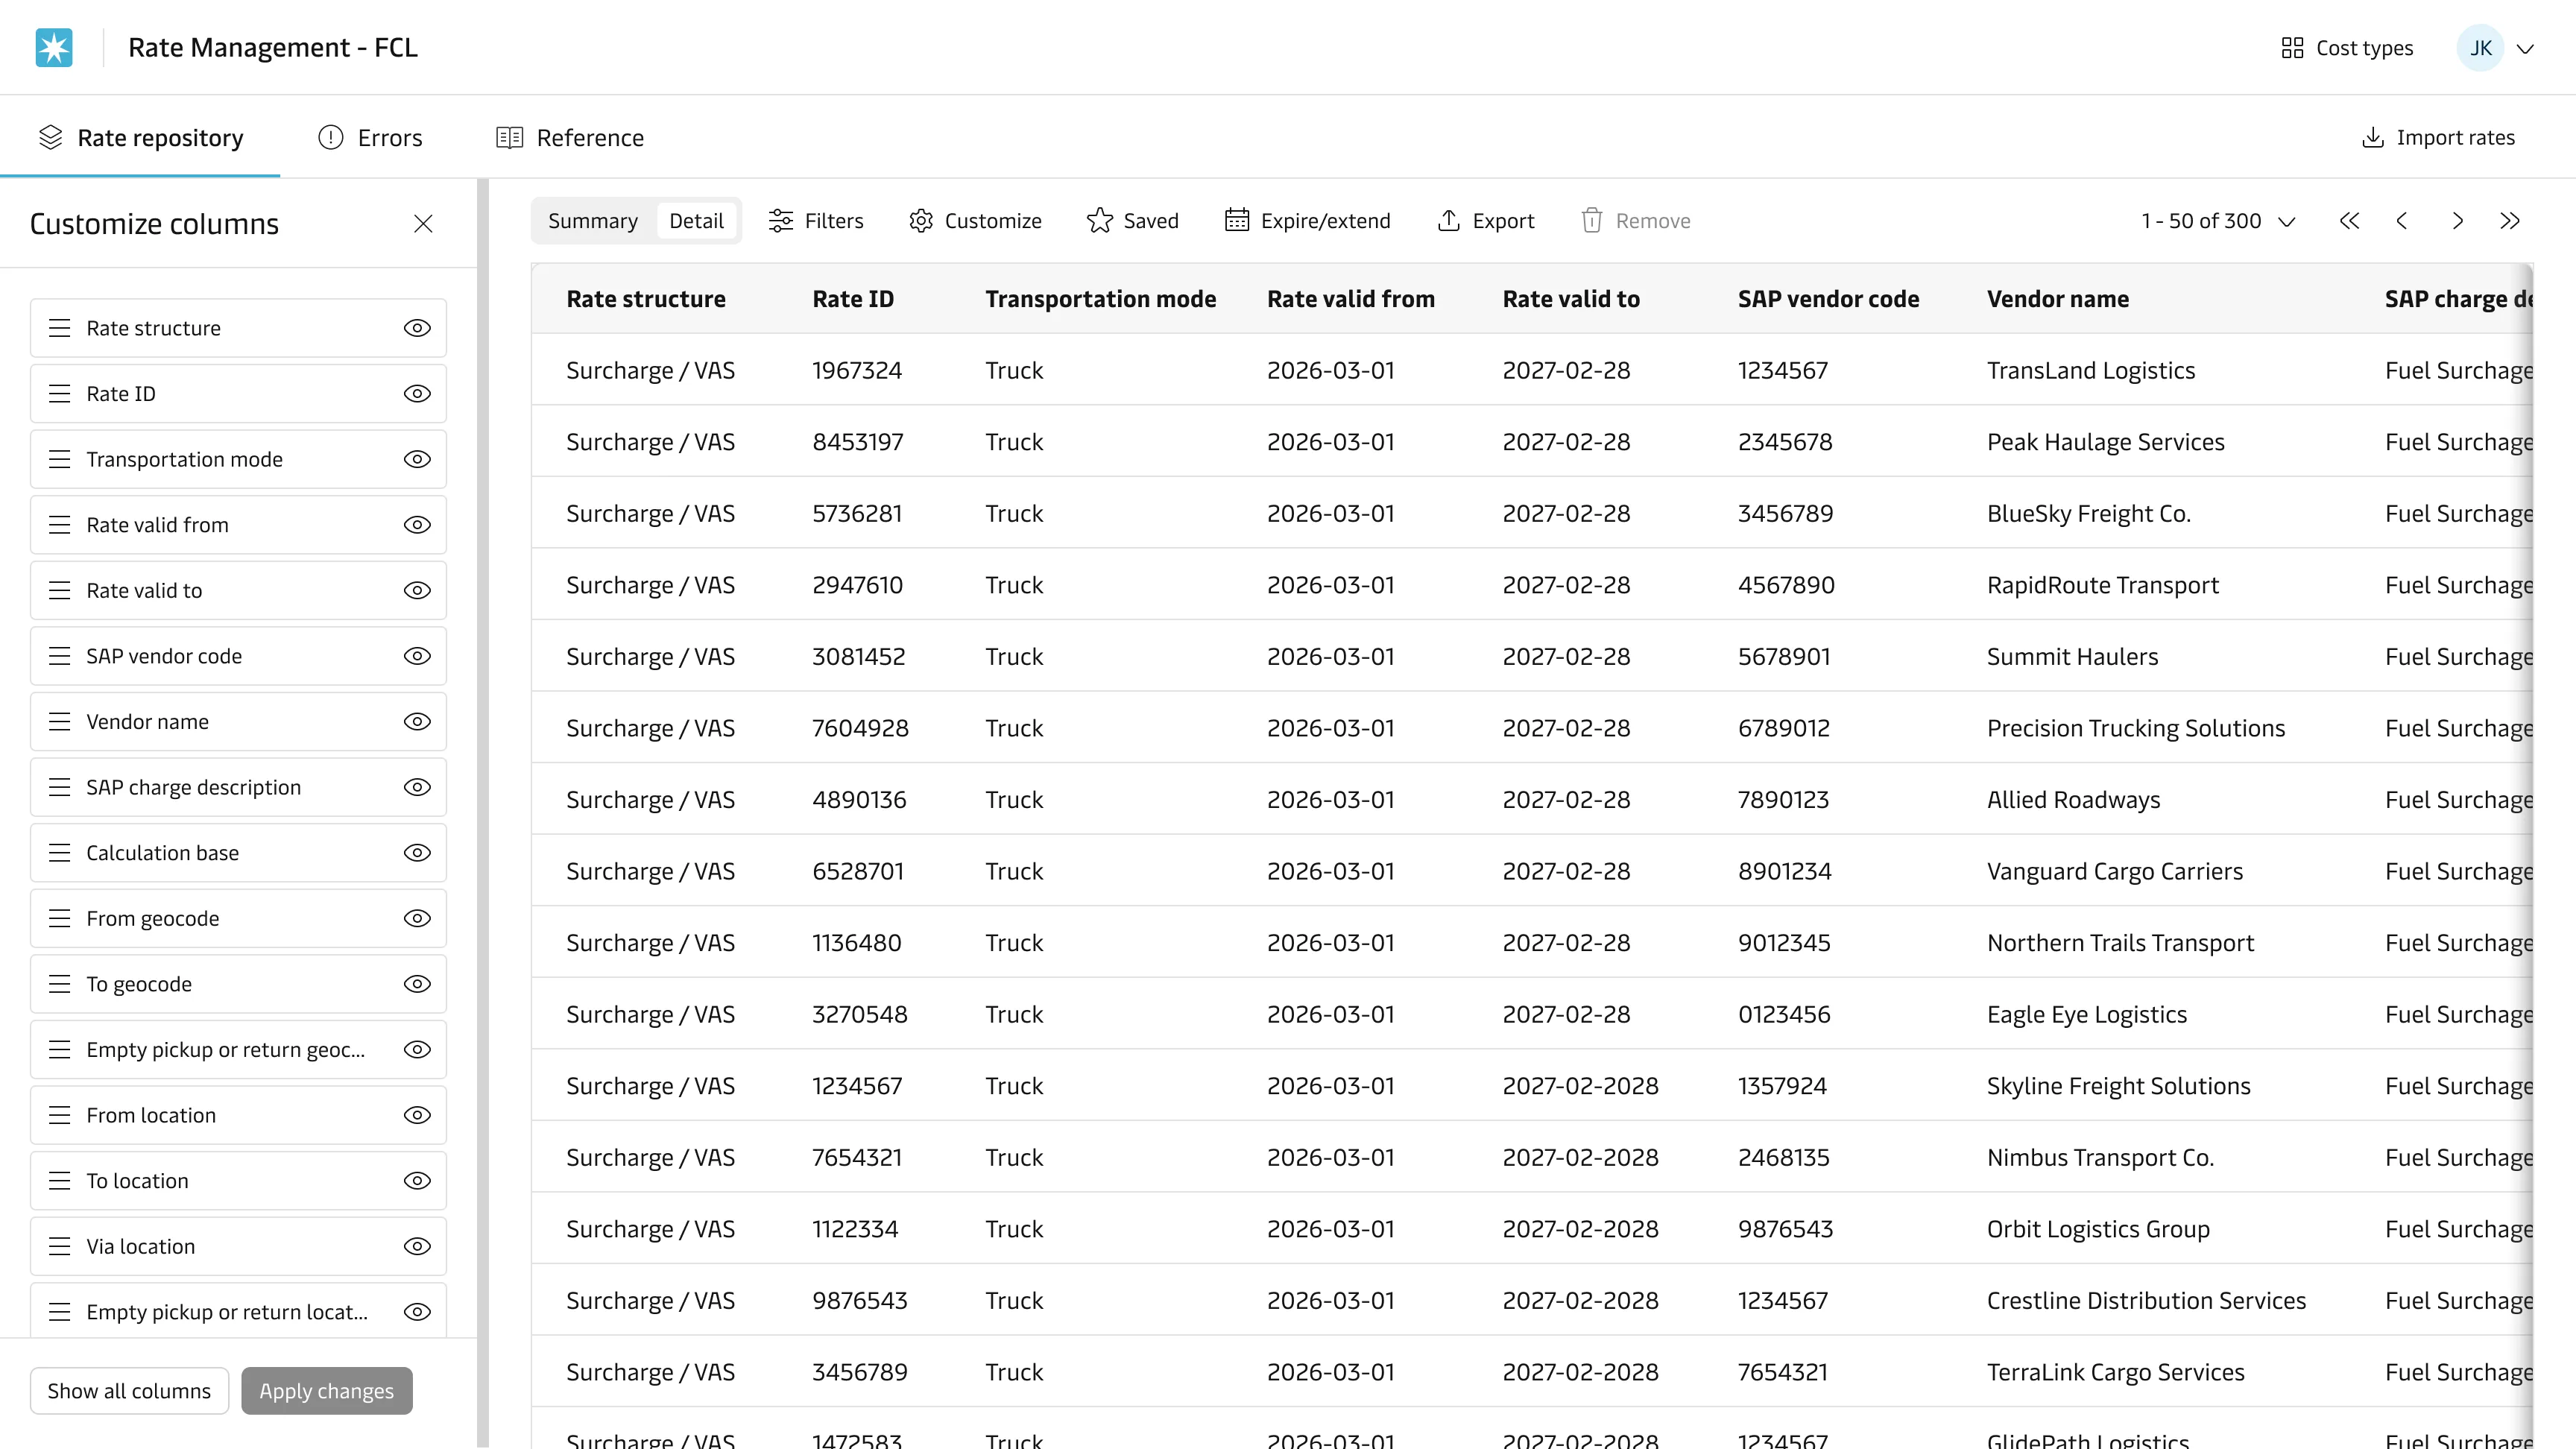2576x1449 pixels.
Task: Toggle Calculation base column visibility
Action: point(417,853)
